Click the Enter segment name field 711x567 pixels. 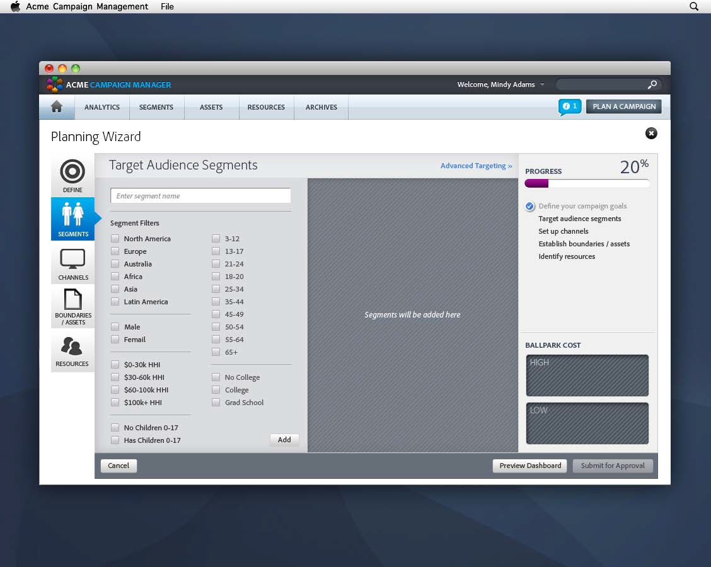[200, 196]
